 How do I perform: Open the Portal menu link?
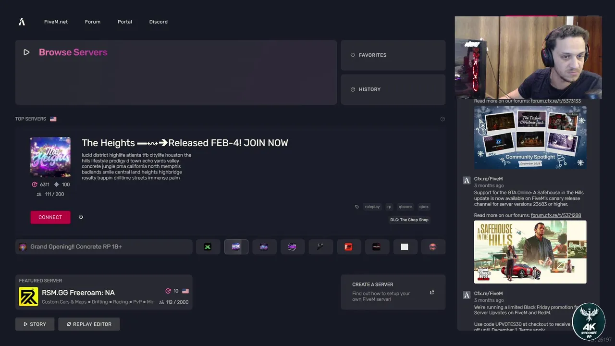(125, 22)
